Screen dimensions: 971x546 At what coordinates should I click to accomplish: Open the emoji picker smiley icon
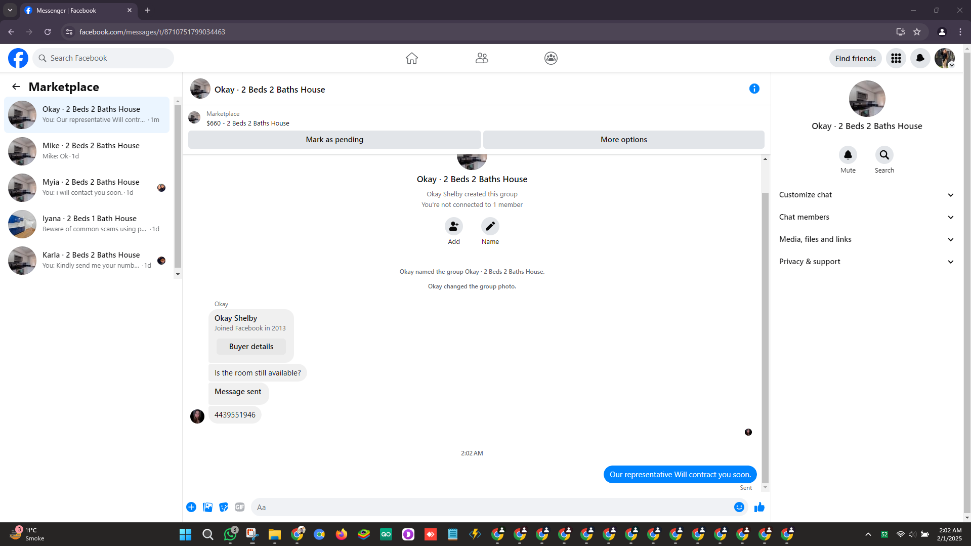pyautogui.click(x=739, y=507)
